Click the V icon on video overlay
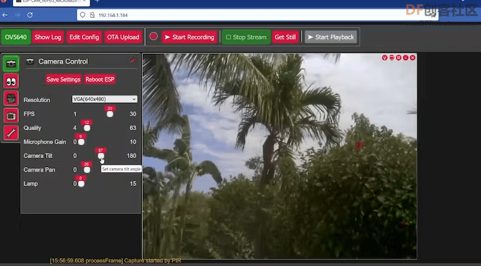The width and height of the screenshot is (481, 266). [384, 58]
